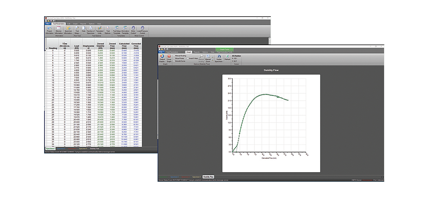Viewport: 429px width, 198px height.
Task: Click the table select-all corner by Reading
Action: [46, 44]
